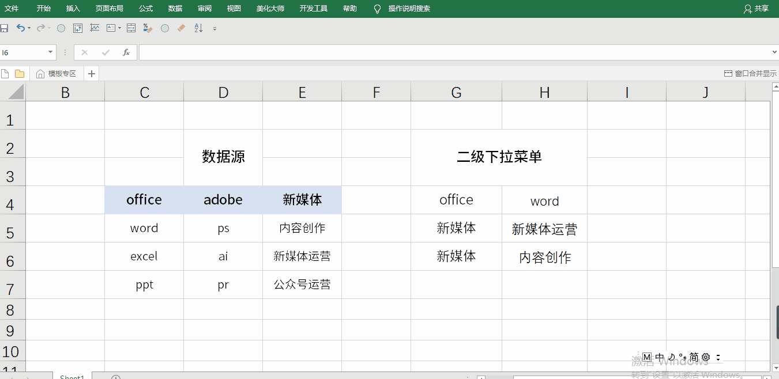Click the Redo icon
779x379 pixels.
tap(40, 28)
